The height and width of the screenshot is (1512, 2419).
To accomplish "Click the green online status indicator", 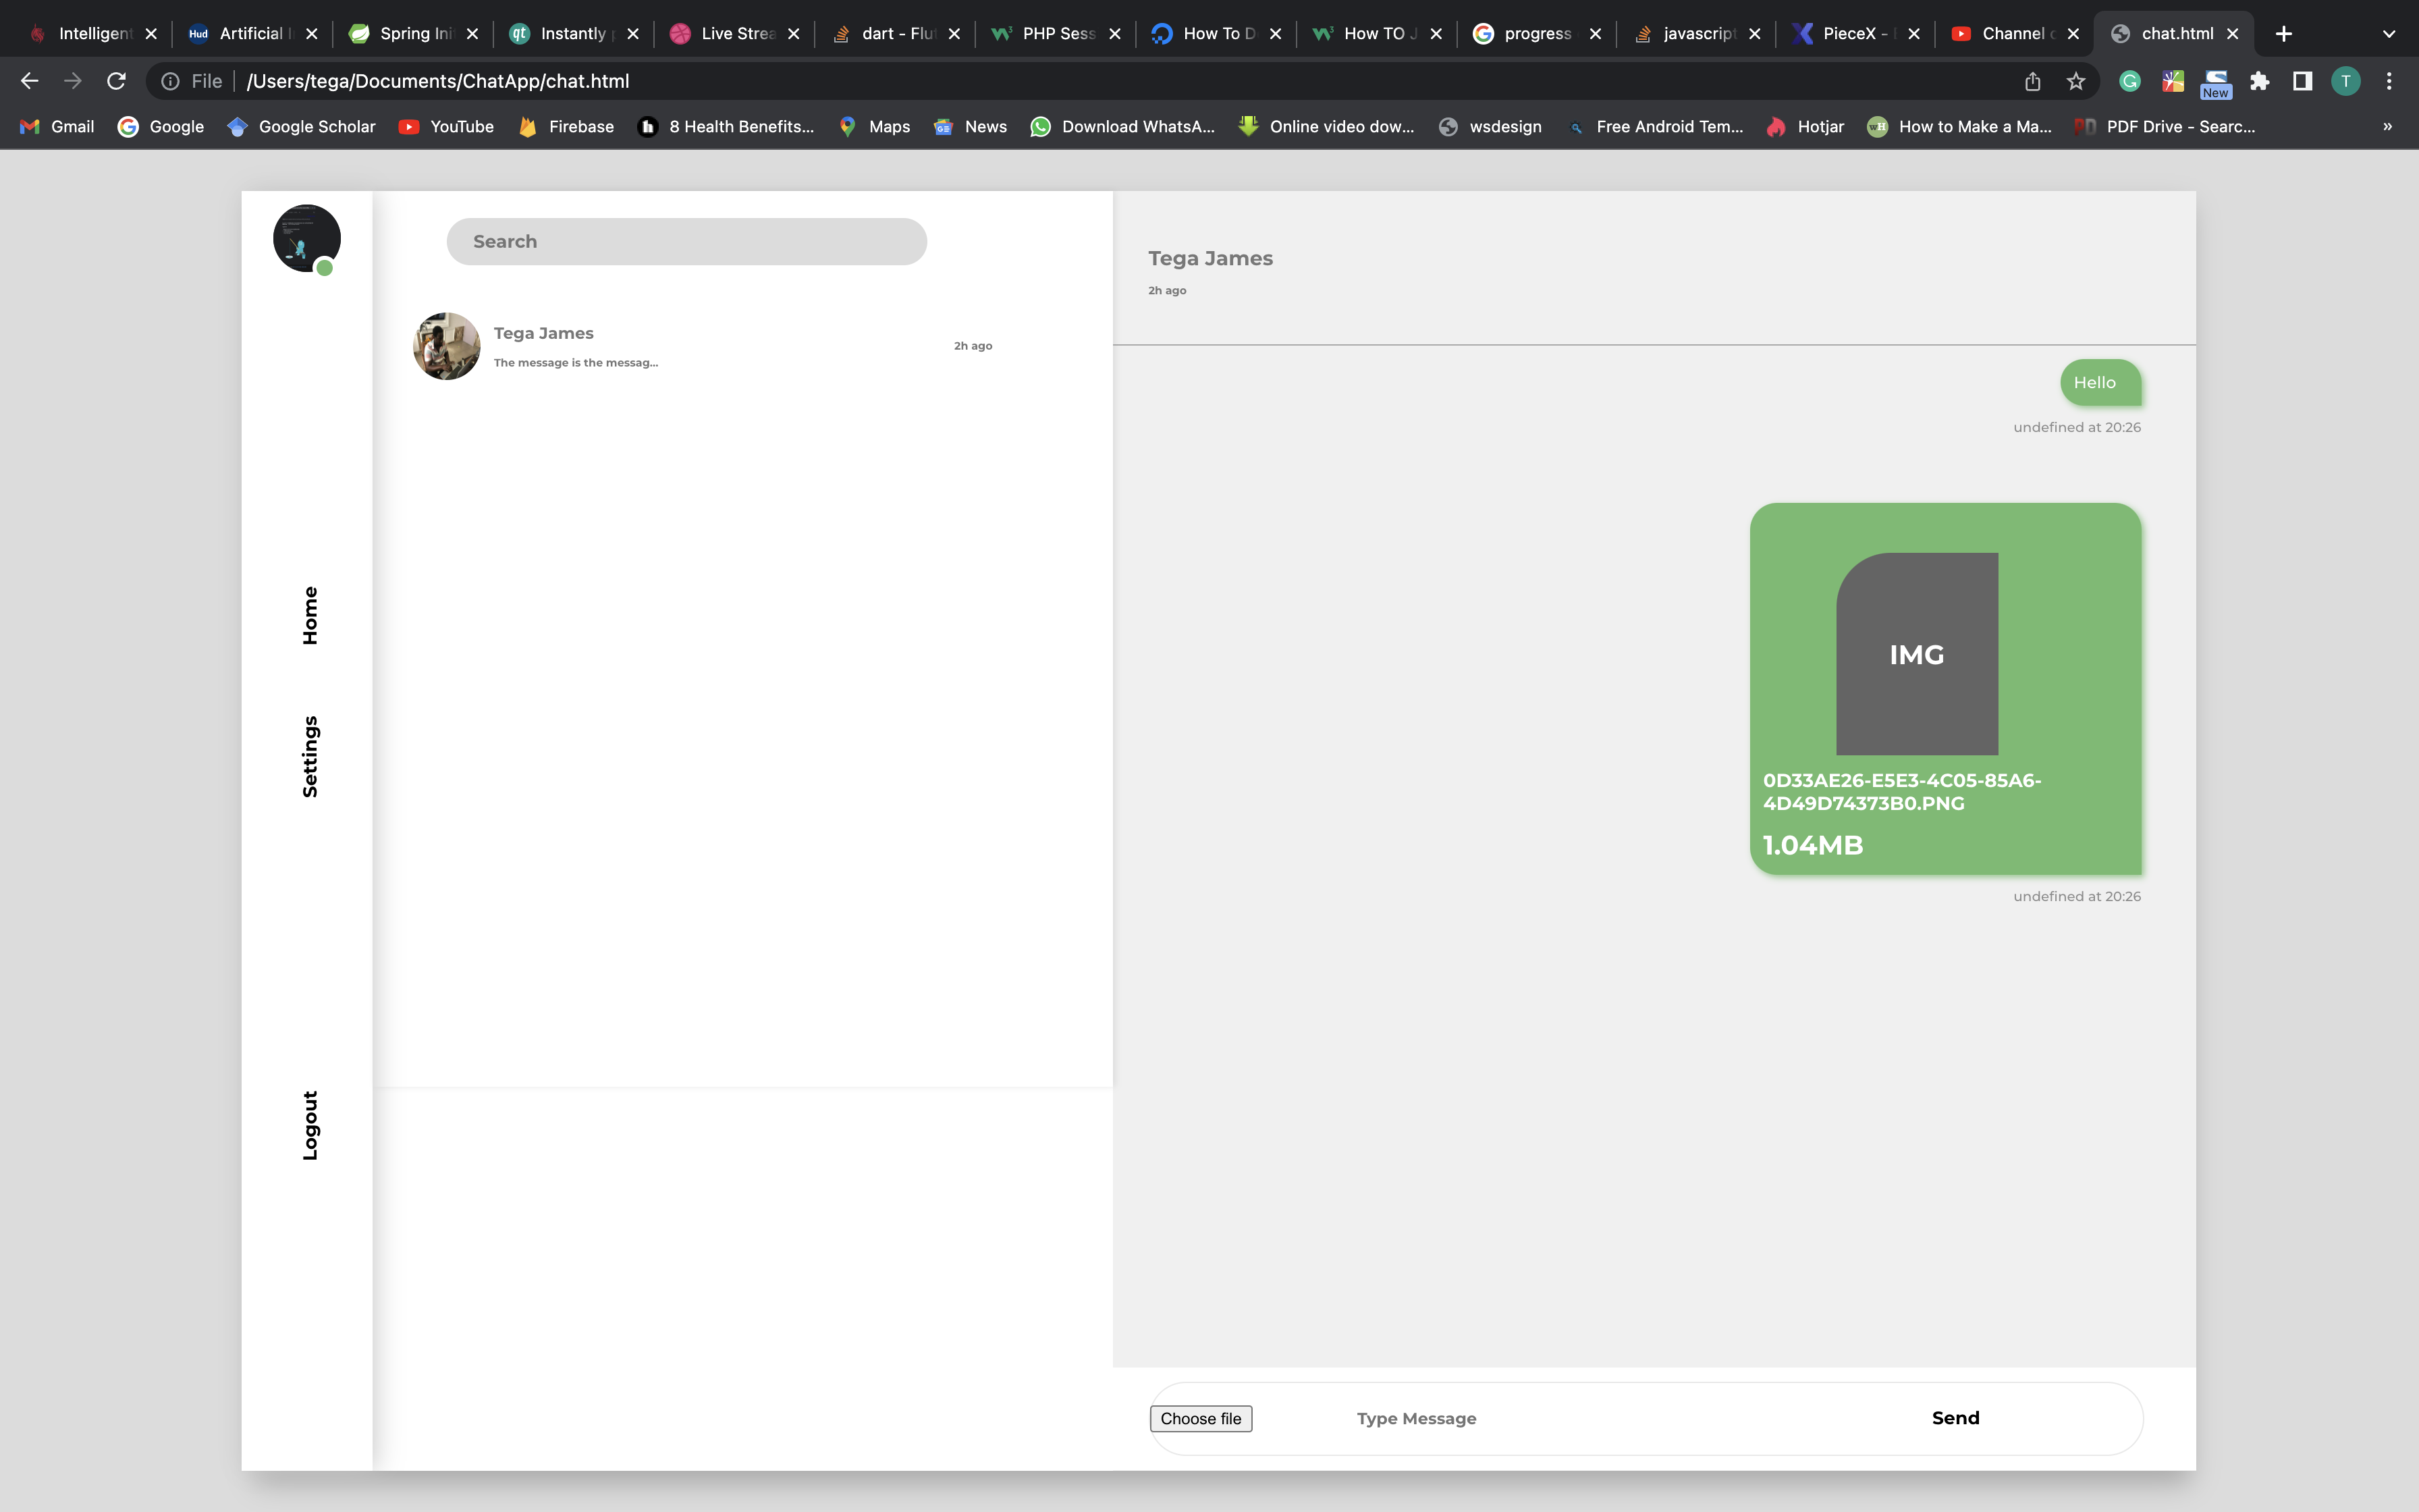I will (326, 268).
